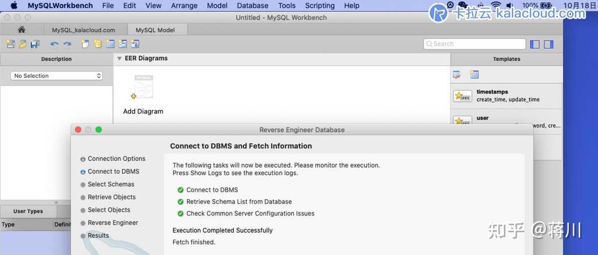Click the Type column header
Screen dimensions: 598x255
27,225
